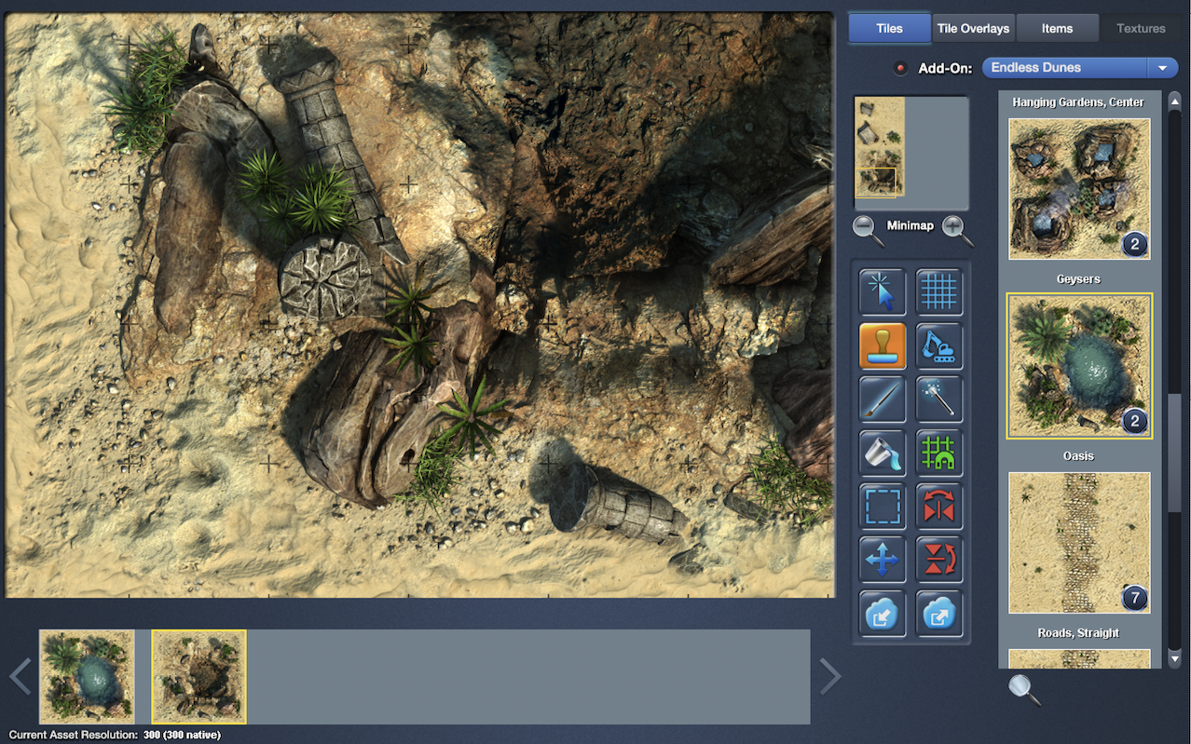The image size is (1191, 744).
Task: Select the Roads, Straight tile thumbnail
Action: click(1079, 543)
